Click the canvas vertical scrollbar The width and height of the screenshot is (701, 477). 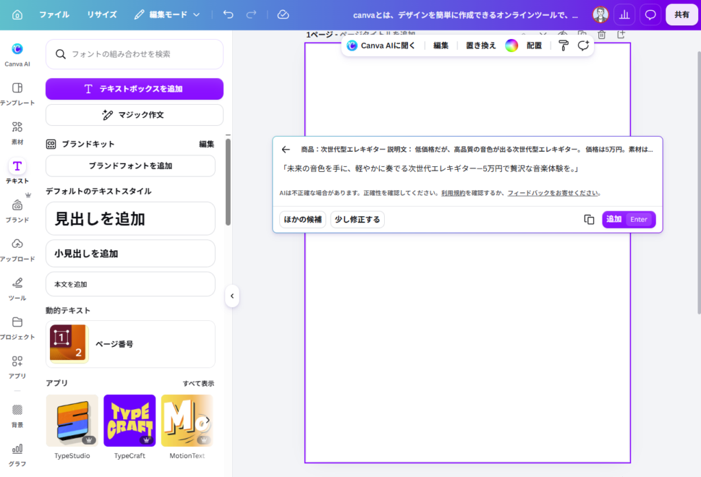coord(699,183)
